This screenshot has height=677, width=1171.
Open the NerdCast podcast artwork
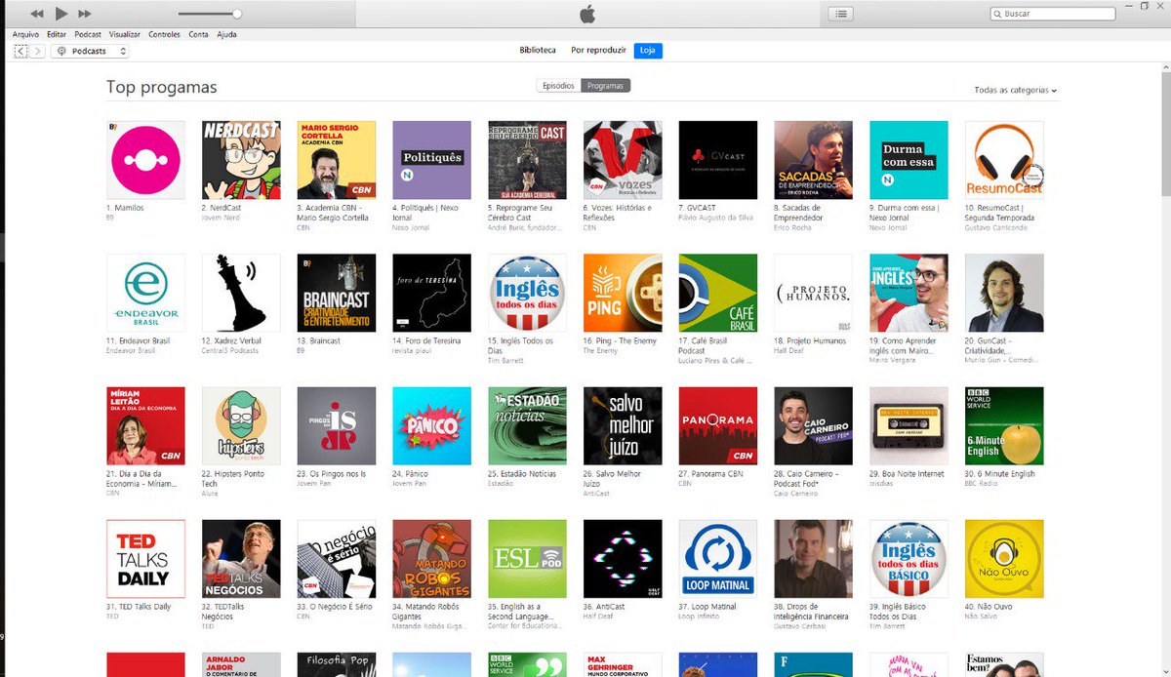tap(241, 160)
